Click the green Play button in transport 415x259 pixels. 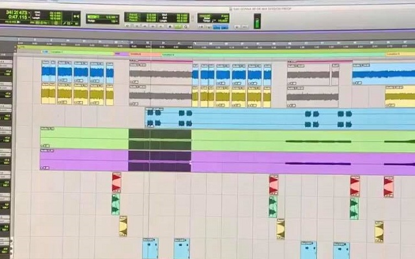(x=178, y=27)
